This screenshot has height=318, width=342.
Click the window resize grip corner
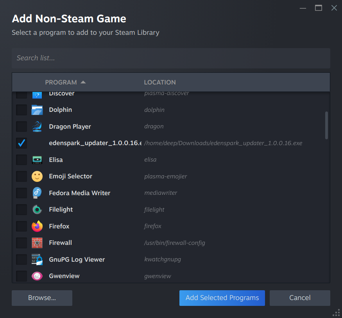pos(337,313)
